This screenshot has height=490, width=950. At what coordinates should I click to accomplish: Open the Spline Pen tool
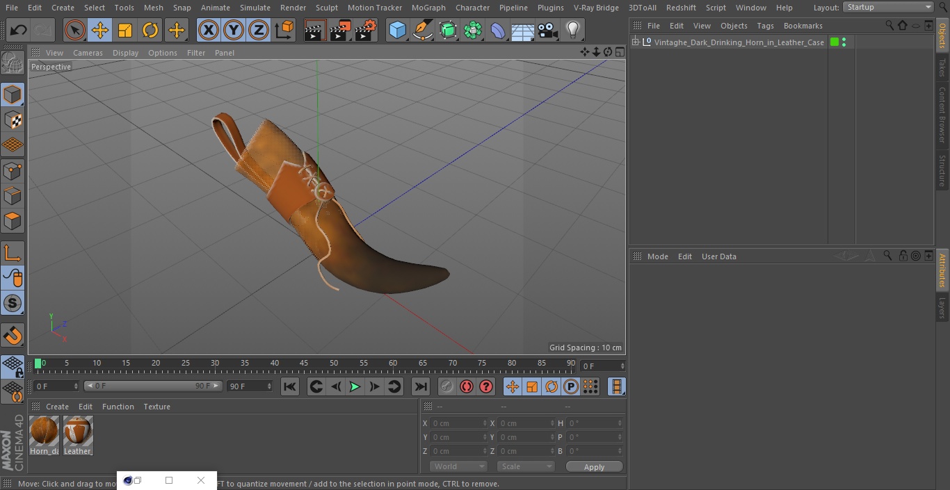tap(423, 31)
